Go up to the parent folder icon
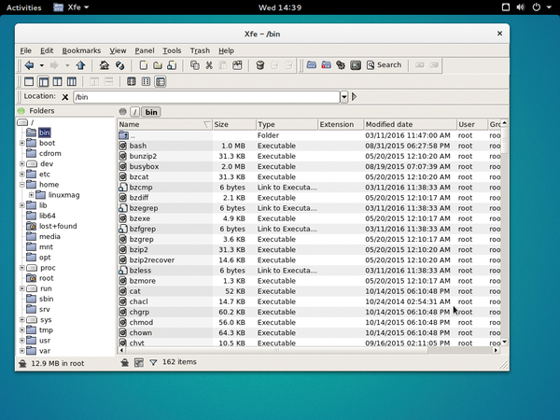Viewport: 560px width, 420px height. pyautogui.click(x=80, y=65)
